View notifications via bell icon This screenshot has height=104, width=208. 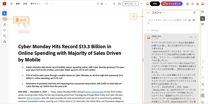click(192, 4)
